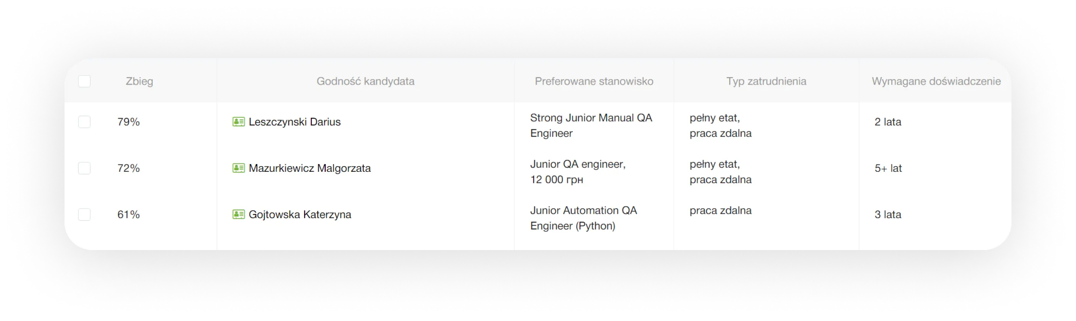
Task: Check the box for the 72% row
Action: (84, 168)
